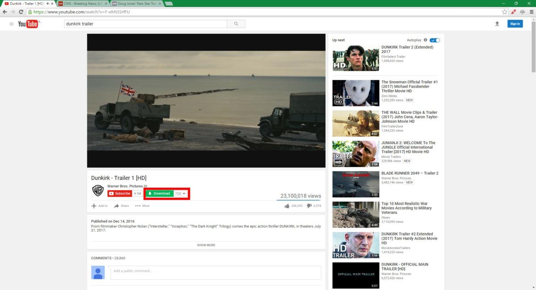Click the Warner Bros. channel logo
Viewport: 536px width, 290px height.
coord(98,191)
